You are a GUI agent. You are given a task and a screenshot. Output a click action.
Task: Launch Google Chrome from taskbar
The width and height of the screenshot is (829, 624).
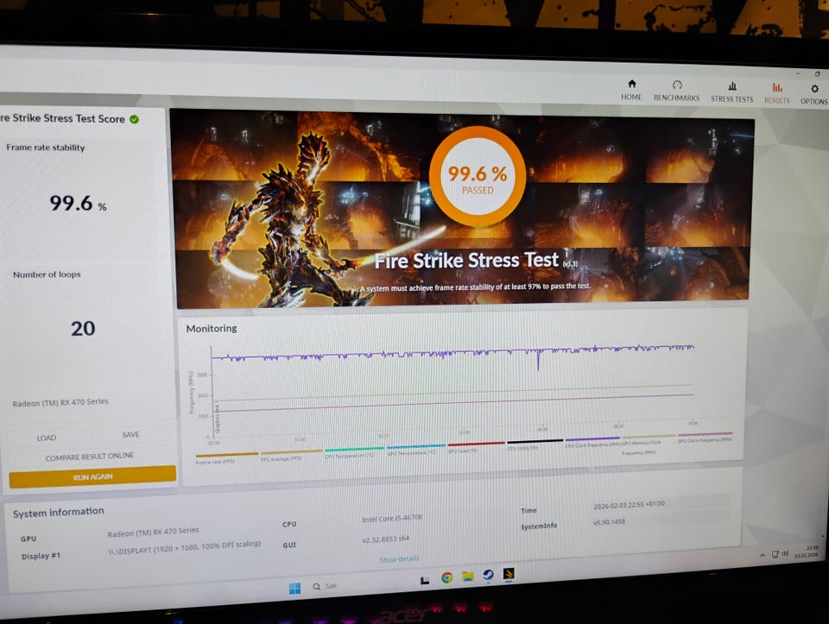pyautogui.click(x=446, y=578)
